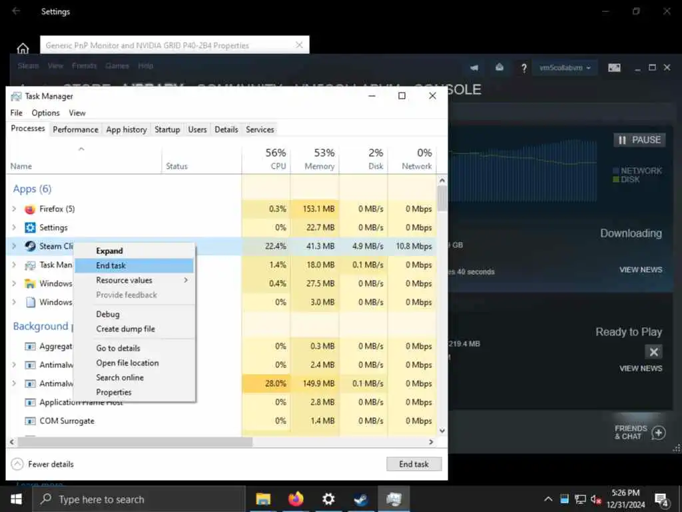Click VIEW NEWS under Ready to Play
Image resolution: width=682 pixels, height=512 pixels.
(641, 368)
